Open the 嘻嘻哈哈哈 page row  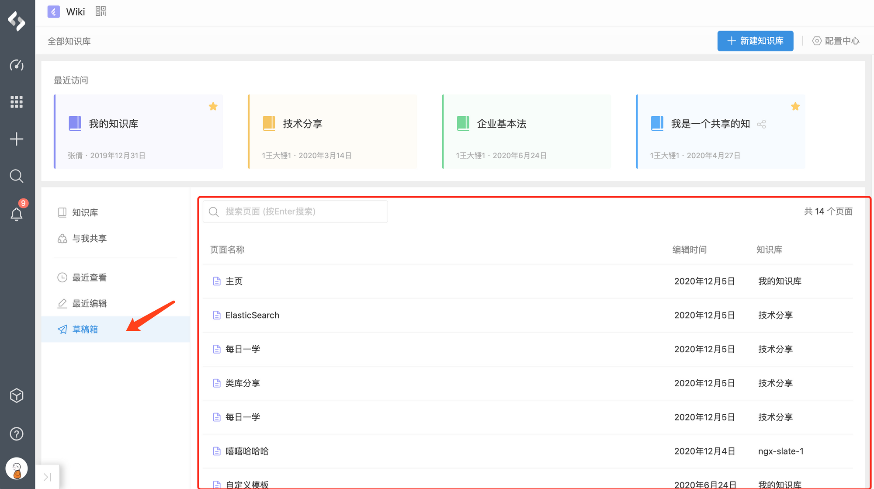pyautogui.click(x=528, y=451)
